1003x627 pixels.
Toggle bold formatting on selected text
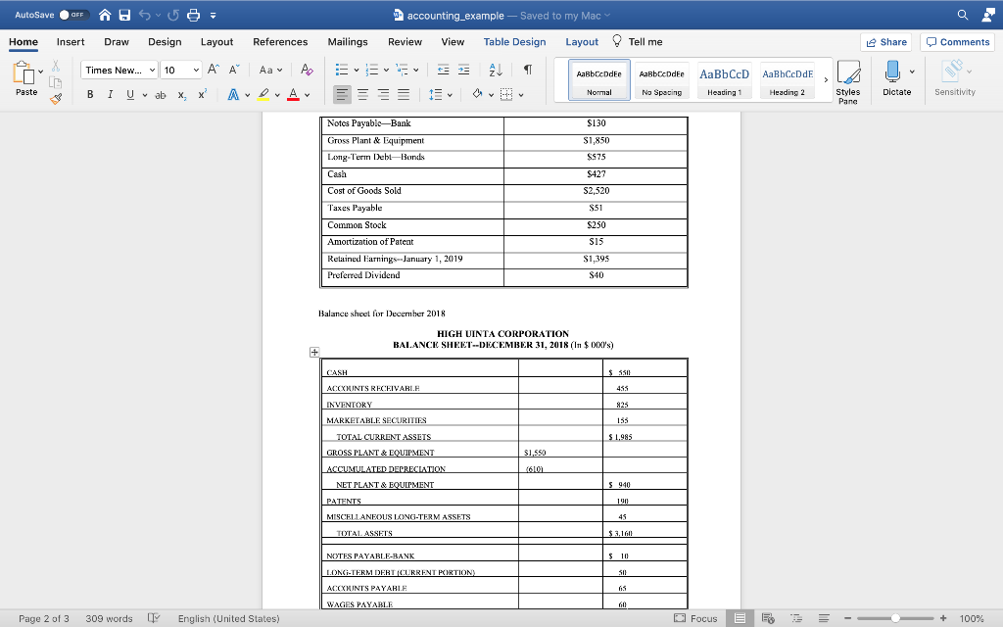(x=89, y=95)
